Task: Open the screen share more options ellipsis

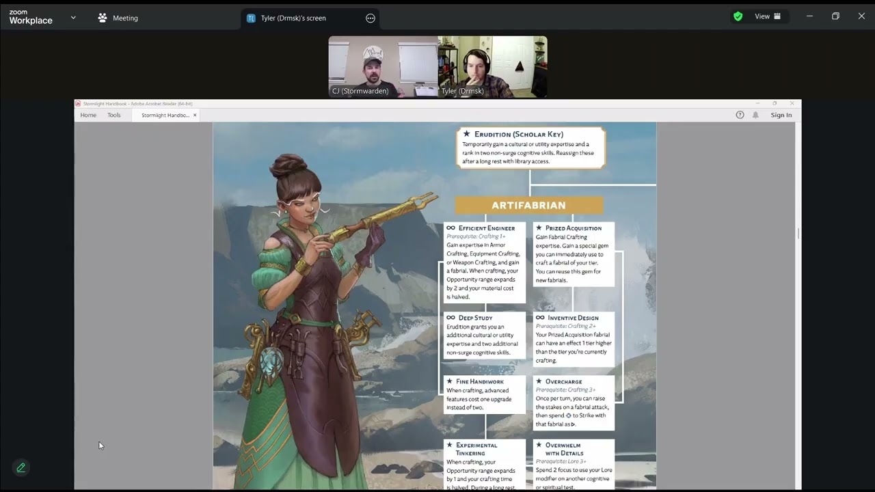Action: pos(371,18)
